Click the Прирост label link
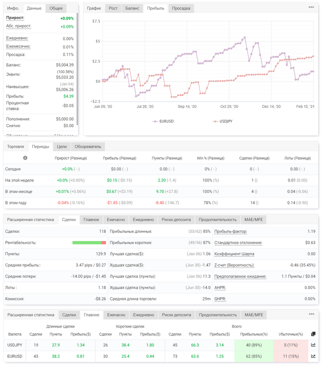Viewport: 323px width, 366px height. coord(15,18)
